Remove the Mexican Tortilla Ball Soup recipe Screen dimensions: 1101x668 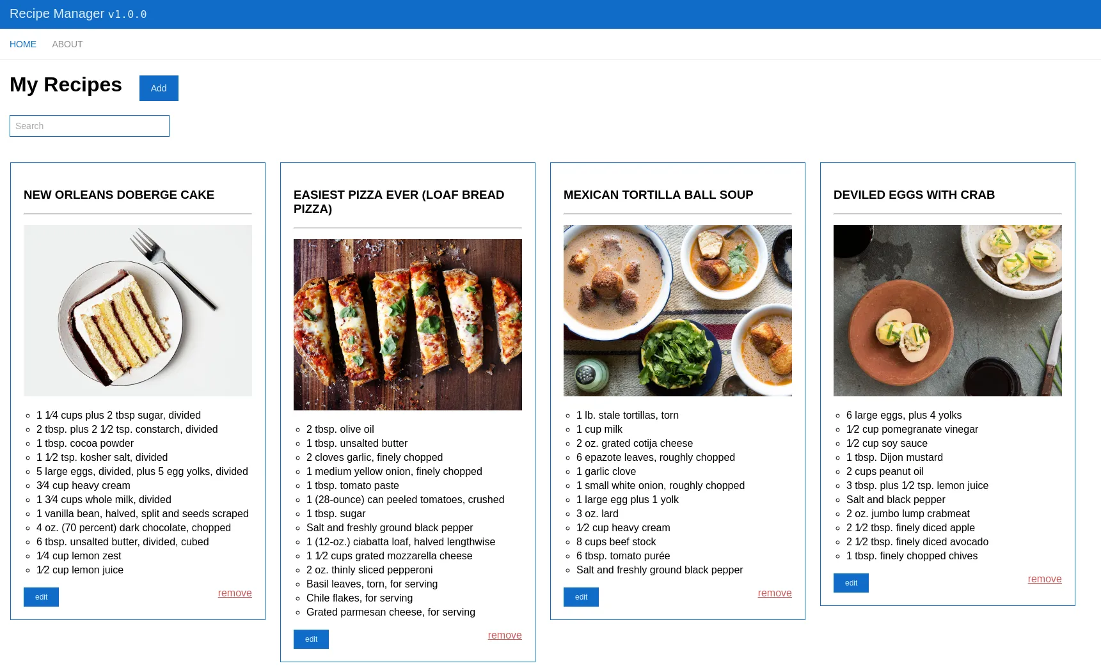click(775, 593)
